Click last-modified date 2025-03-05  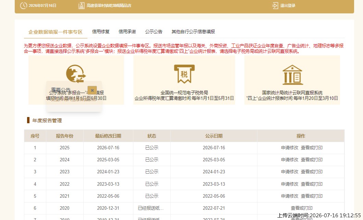[x=108, y=160]
